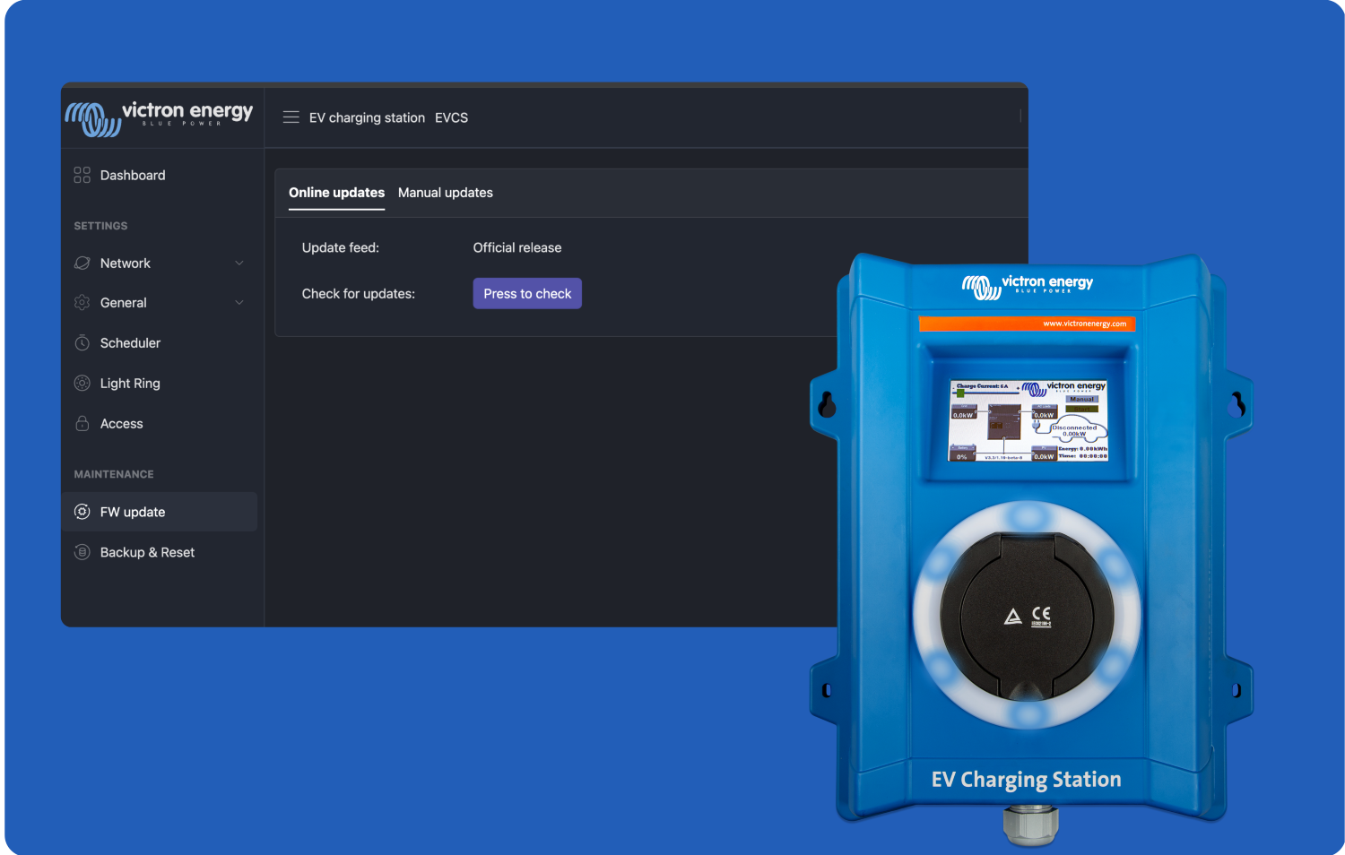The width and height of the screenshot is (1345, 855).
Task: Click the Network planet icon
Action: (82, 263)
